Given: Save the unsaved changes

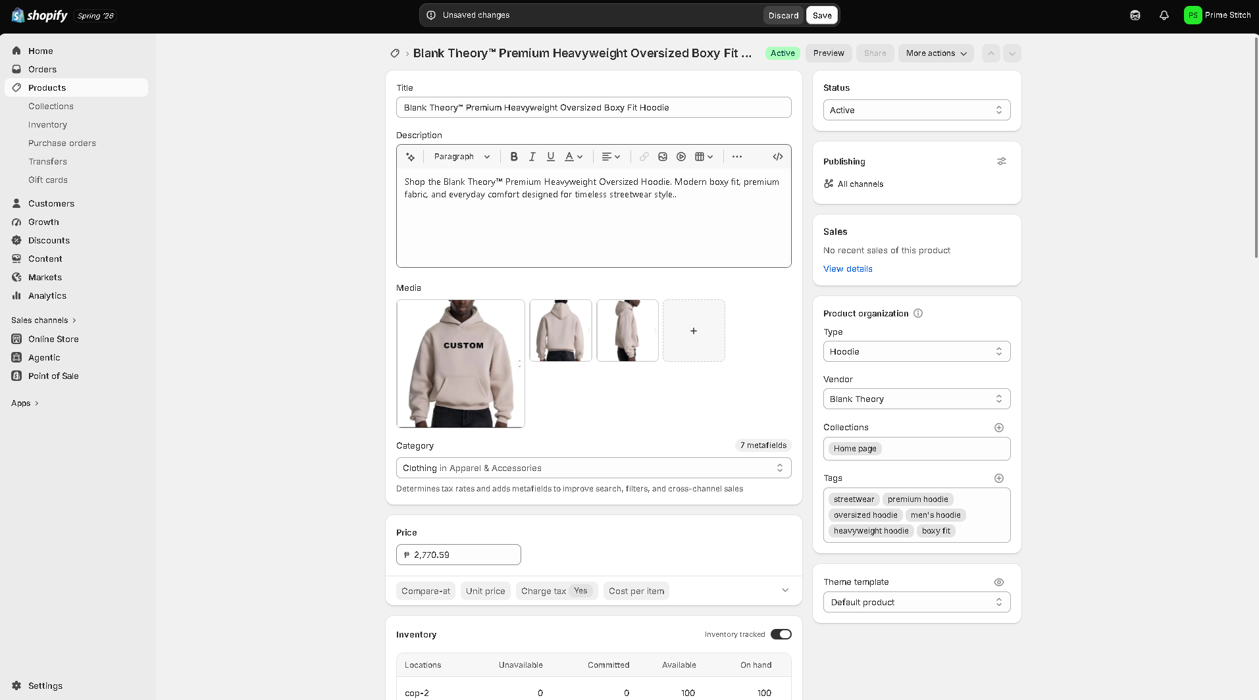Looking at the screenshot, I should tap(822, 15).
